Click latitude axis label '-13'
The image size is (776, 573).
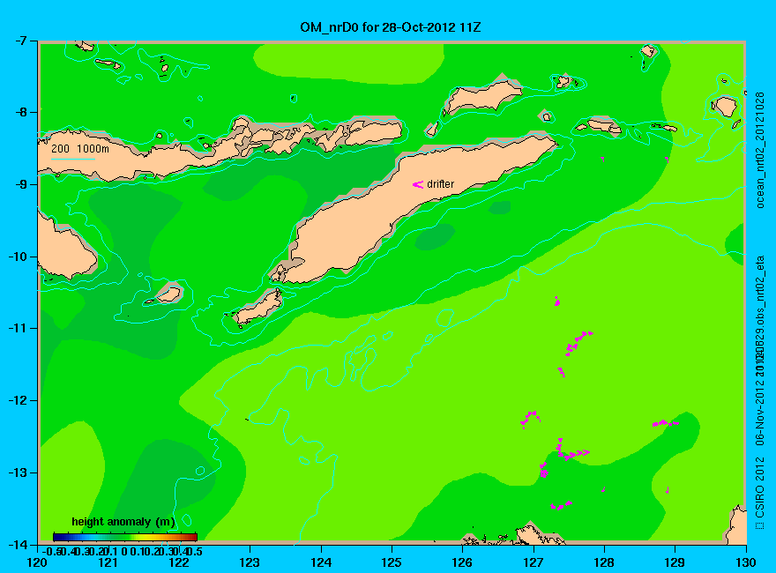click(18, 473)
